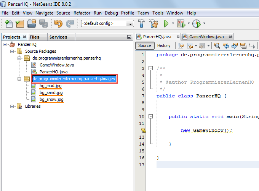This screenshot has width=259, height=191.
Task: Open the Profile Project dropdown arrow
Action: (x=204, y=23)
